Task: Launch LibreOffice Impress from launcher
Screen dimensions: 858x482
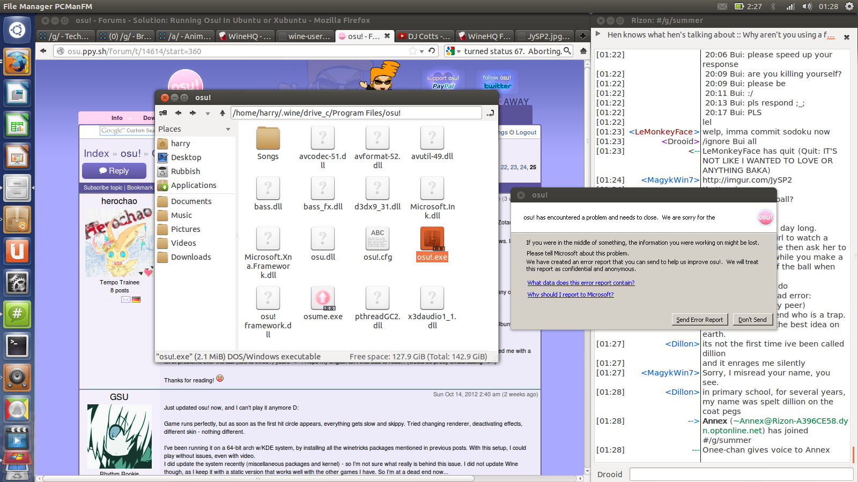Action: tap(17, 157)
